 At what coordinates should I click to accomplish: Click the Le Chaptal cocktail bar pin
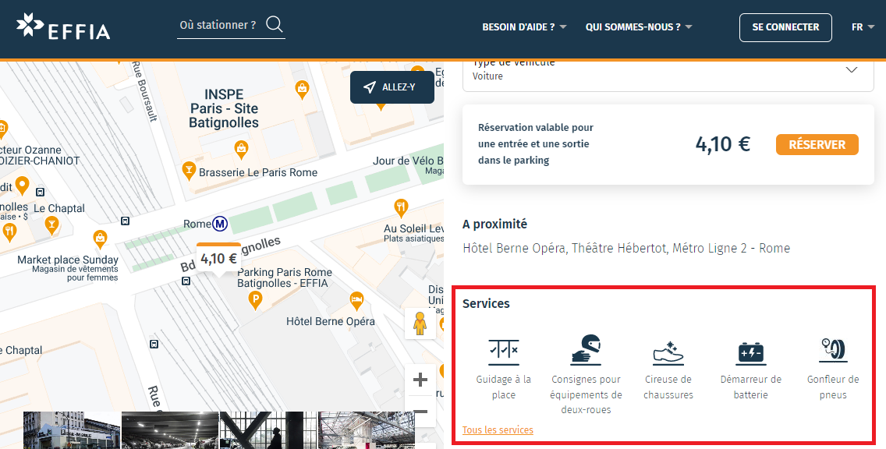tap(52, 225)
